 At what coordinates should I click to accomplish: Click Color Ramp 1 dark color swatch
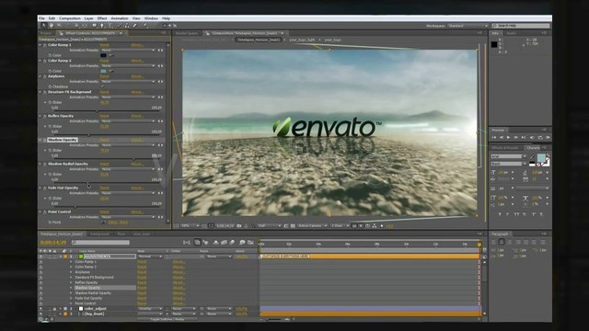pos(103,55)
